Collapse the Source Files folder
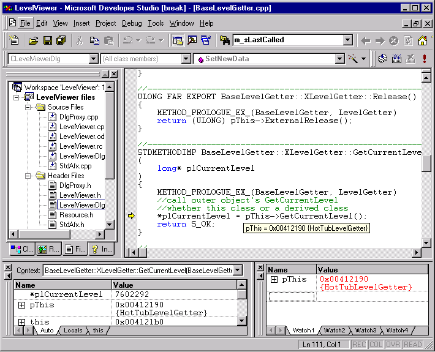Viewport: 435px width, 352px height. point(28,107)
